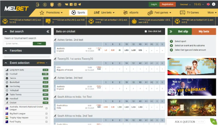Collapse the Bet search section chevron
Screen dimensions: 218x127
tap(6, 32)
